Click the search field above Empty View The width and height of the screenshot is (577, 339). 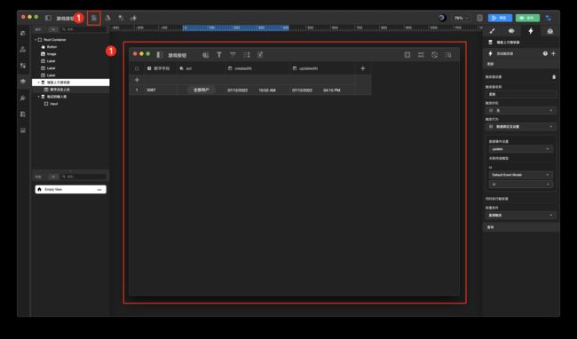(83, 177)
